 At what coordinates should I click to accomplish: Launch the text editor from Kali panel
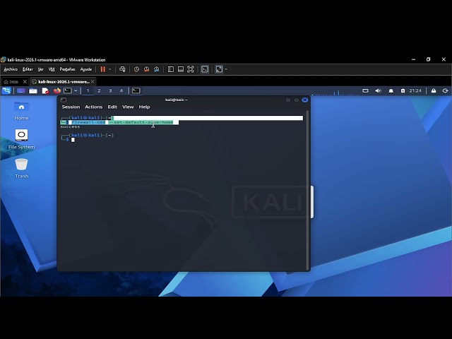coord(45,91)
